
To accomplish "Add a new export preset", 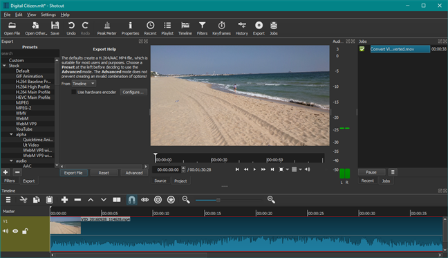I will [x=6, y=172].
